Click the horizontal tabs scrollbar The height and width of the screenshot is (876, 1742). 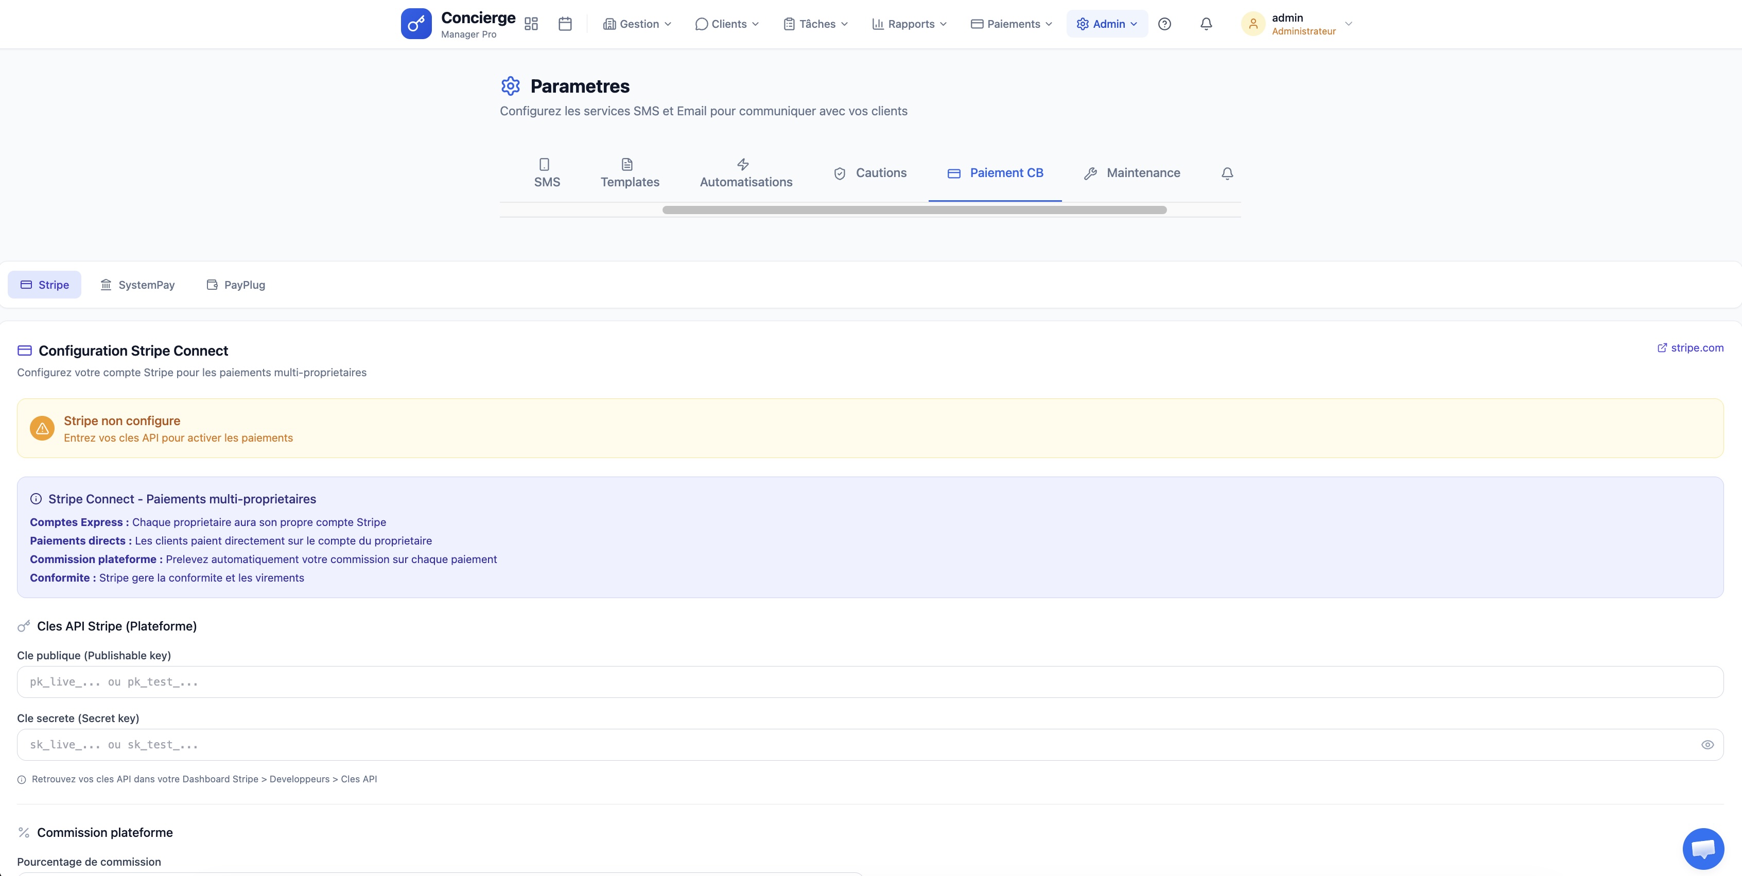point(914,210)
